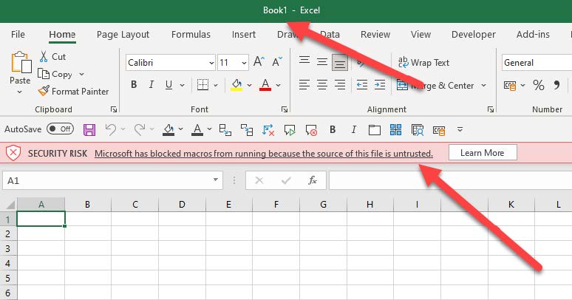
Task: Click the Learn More button
Action: (x=482, y=153)
